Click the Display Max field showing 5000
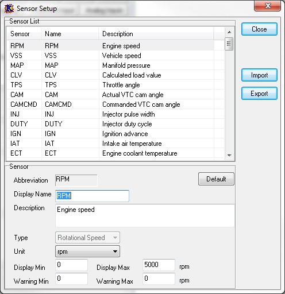The width and height of the screenshot is (285, 294). tap(159, 265)
